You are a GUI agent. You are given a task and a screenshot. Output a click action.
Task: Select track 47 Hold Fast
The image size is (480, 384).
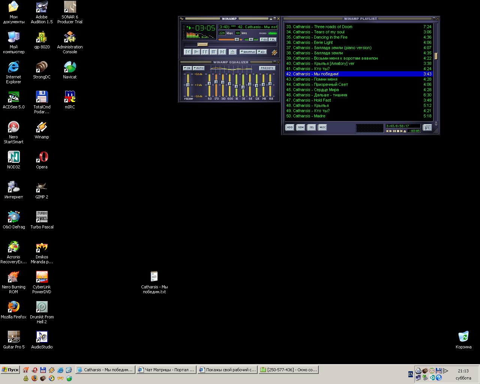point(358,100)
